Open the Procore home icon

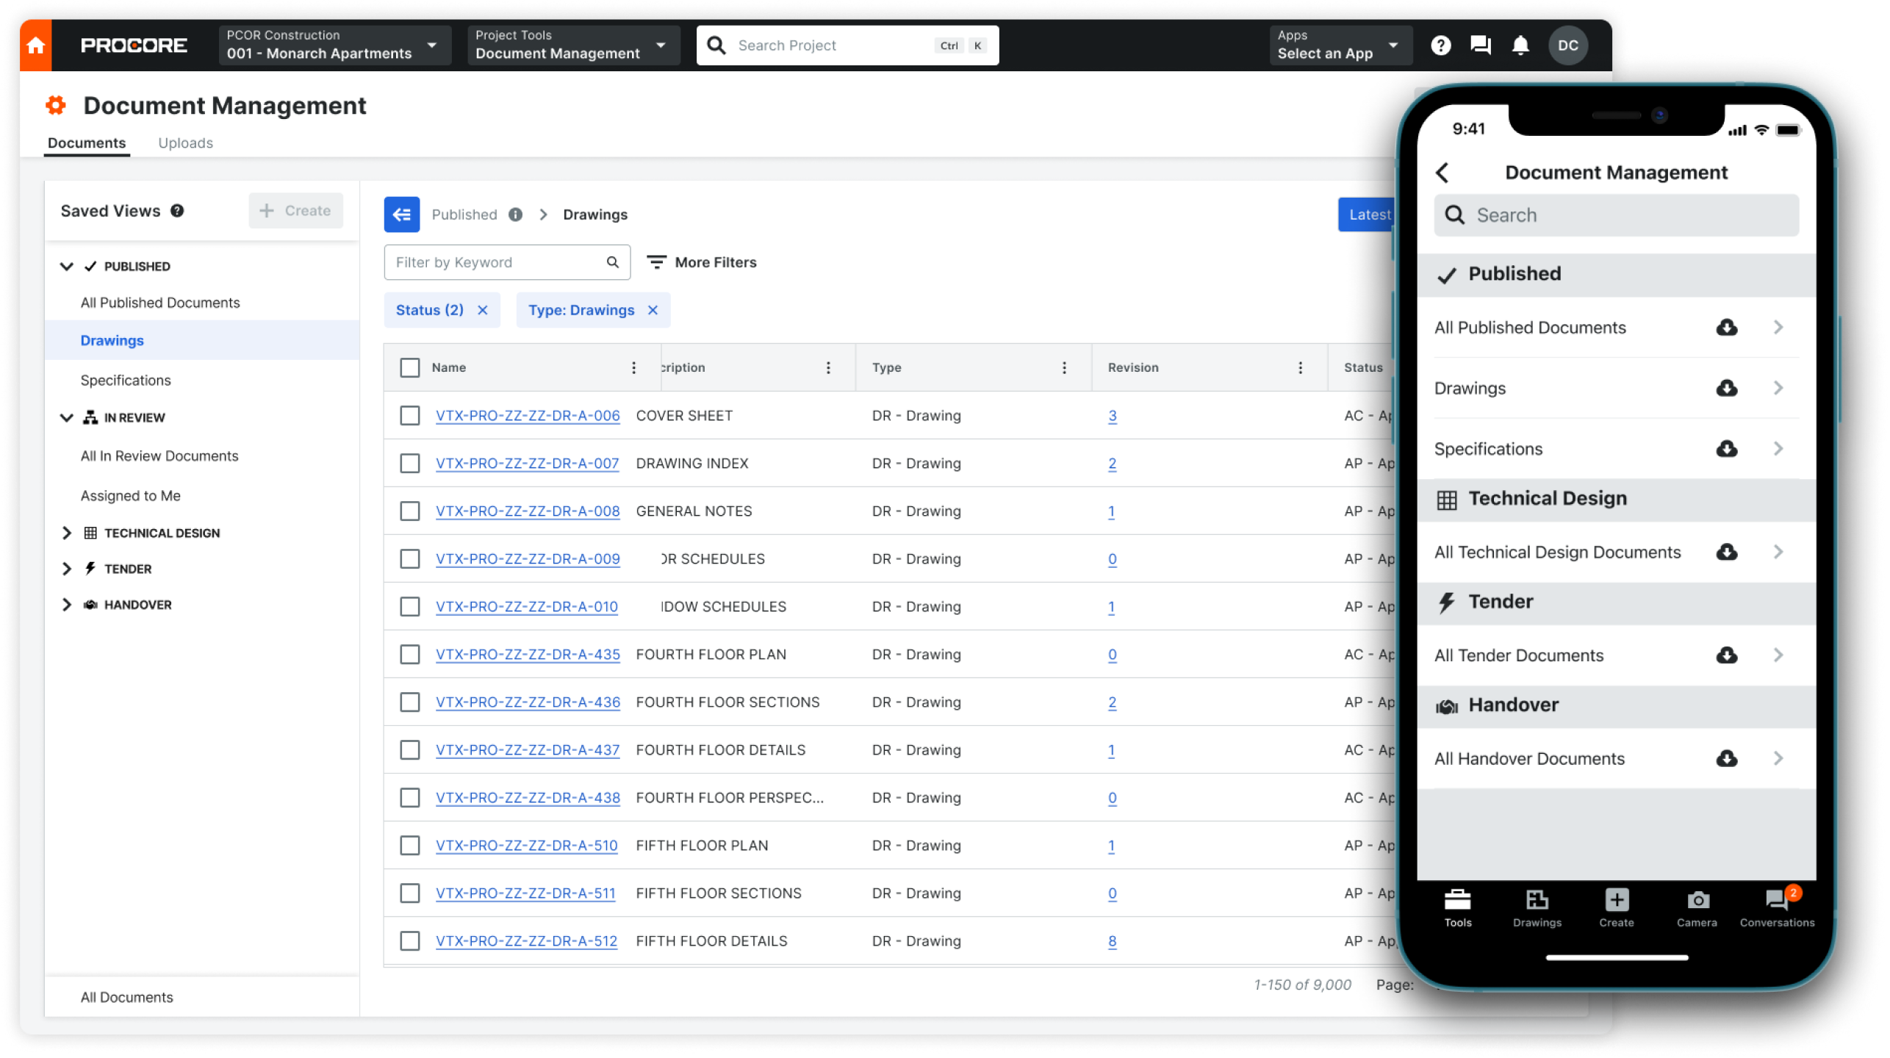35,44
